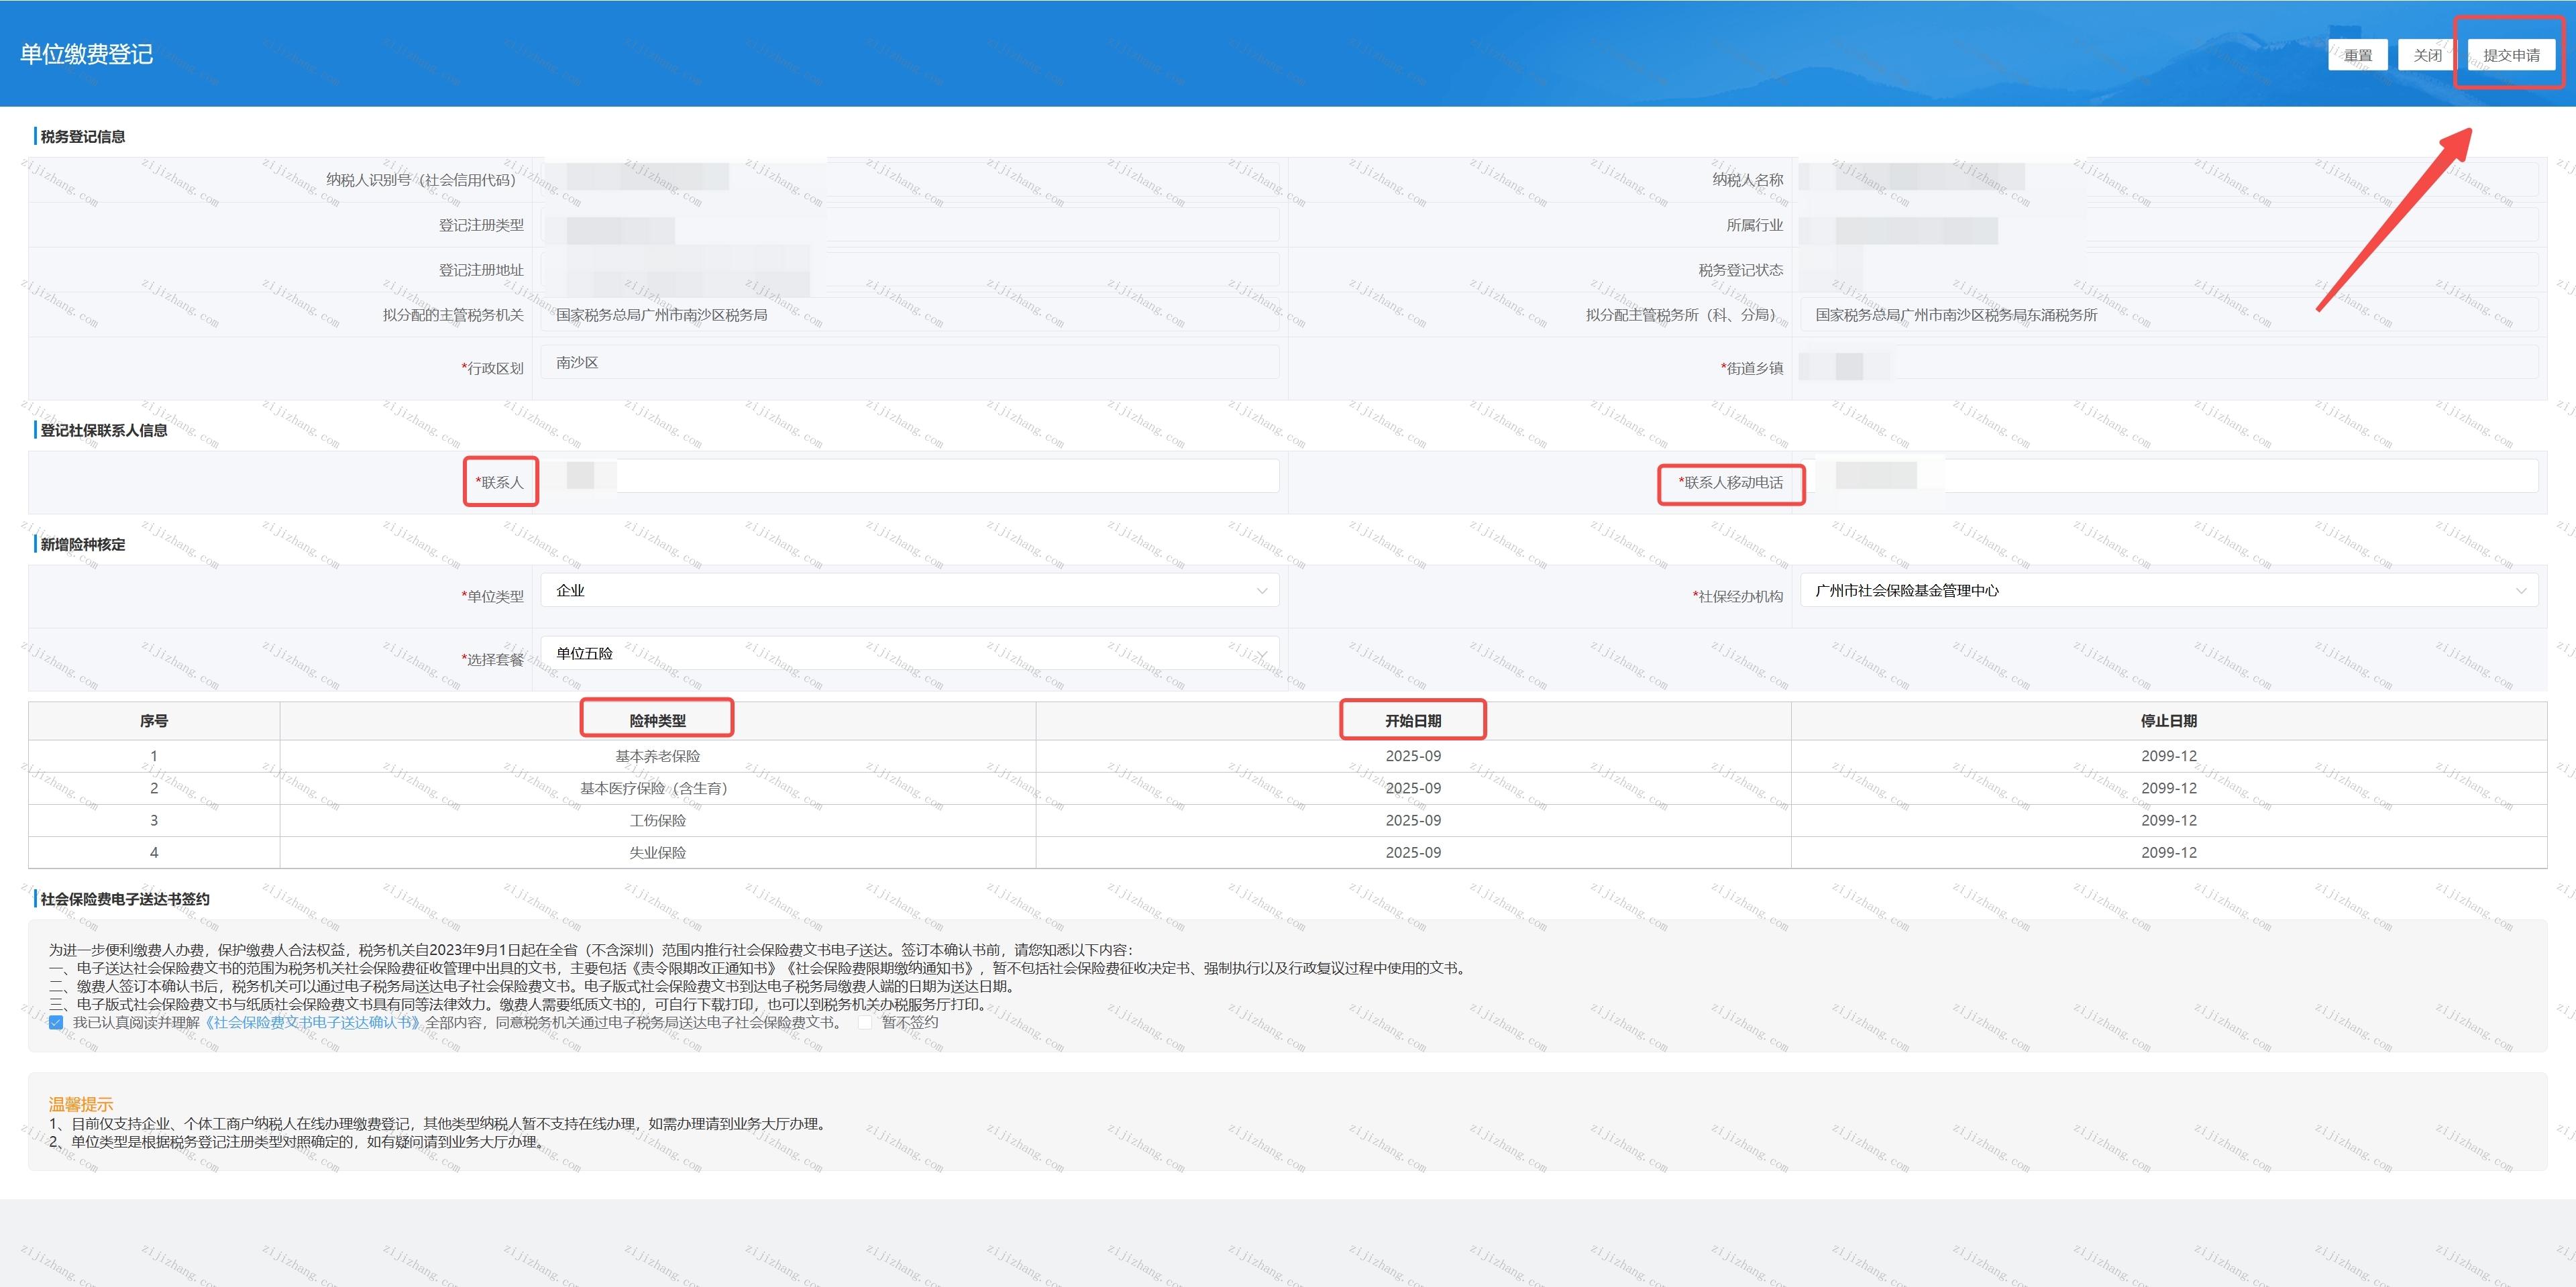The width and height of the screenshot is (2576, 1287).
Task: Open the 社保经办机构 dropdown
Action: click(x=2168, y=590)
